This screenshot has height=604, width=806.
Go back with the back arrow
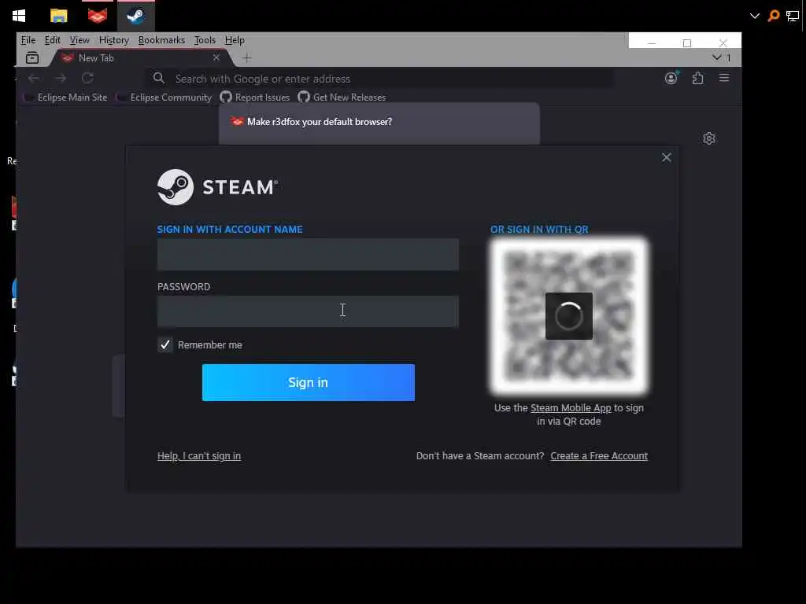[34, 78]
